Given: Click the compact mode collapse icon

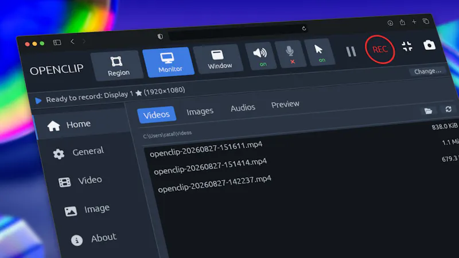Looking at the screenshot, I should pyautogui.click(x=407, y=46).
